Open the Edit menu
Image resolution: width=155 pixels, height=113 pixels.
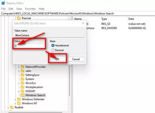pyautogui.click(x=11, y=9)
